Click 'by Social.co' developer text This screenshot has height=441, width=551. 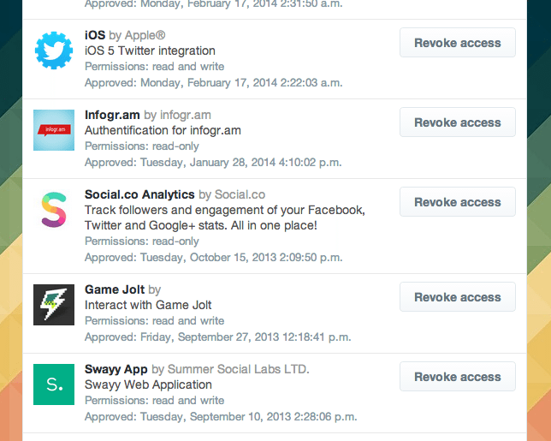232,194
